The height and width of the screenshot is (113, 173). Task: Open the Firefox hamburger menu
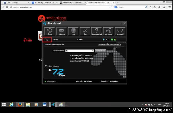coord(170,7)
